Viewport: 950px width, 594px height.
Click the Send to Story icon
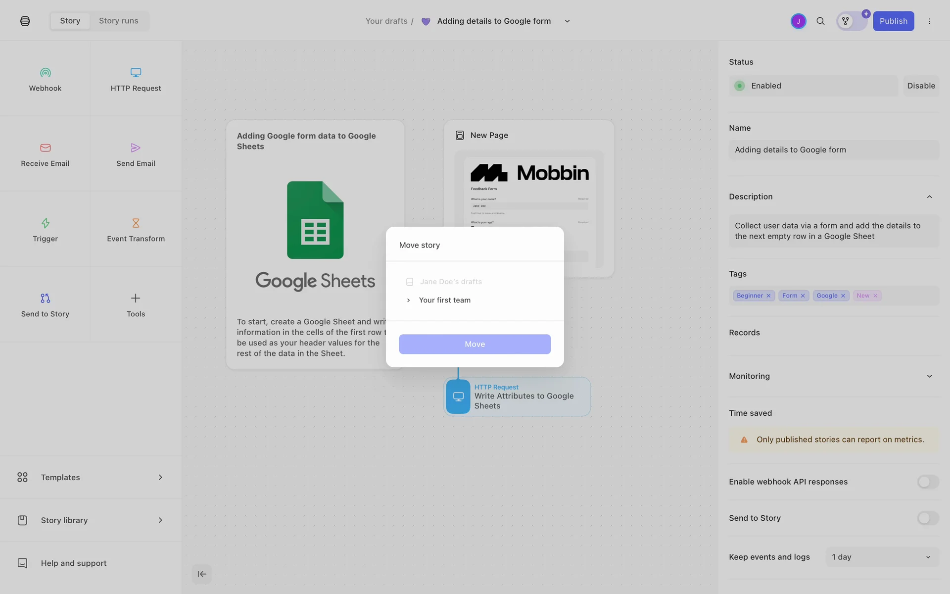coord(45,298)
